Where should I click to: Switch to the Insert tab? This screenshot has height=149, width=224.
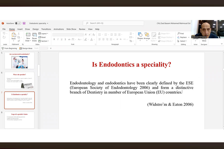(20, 29)
